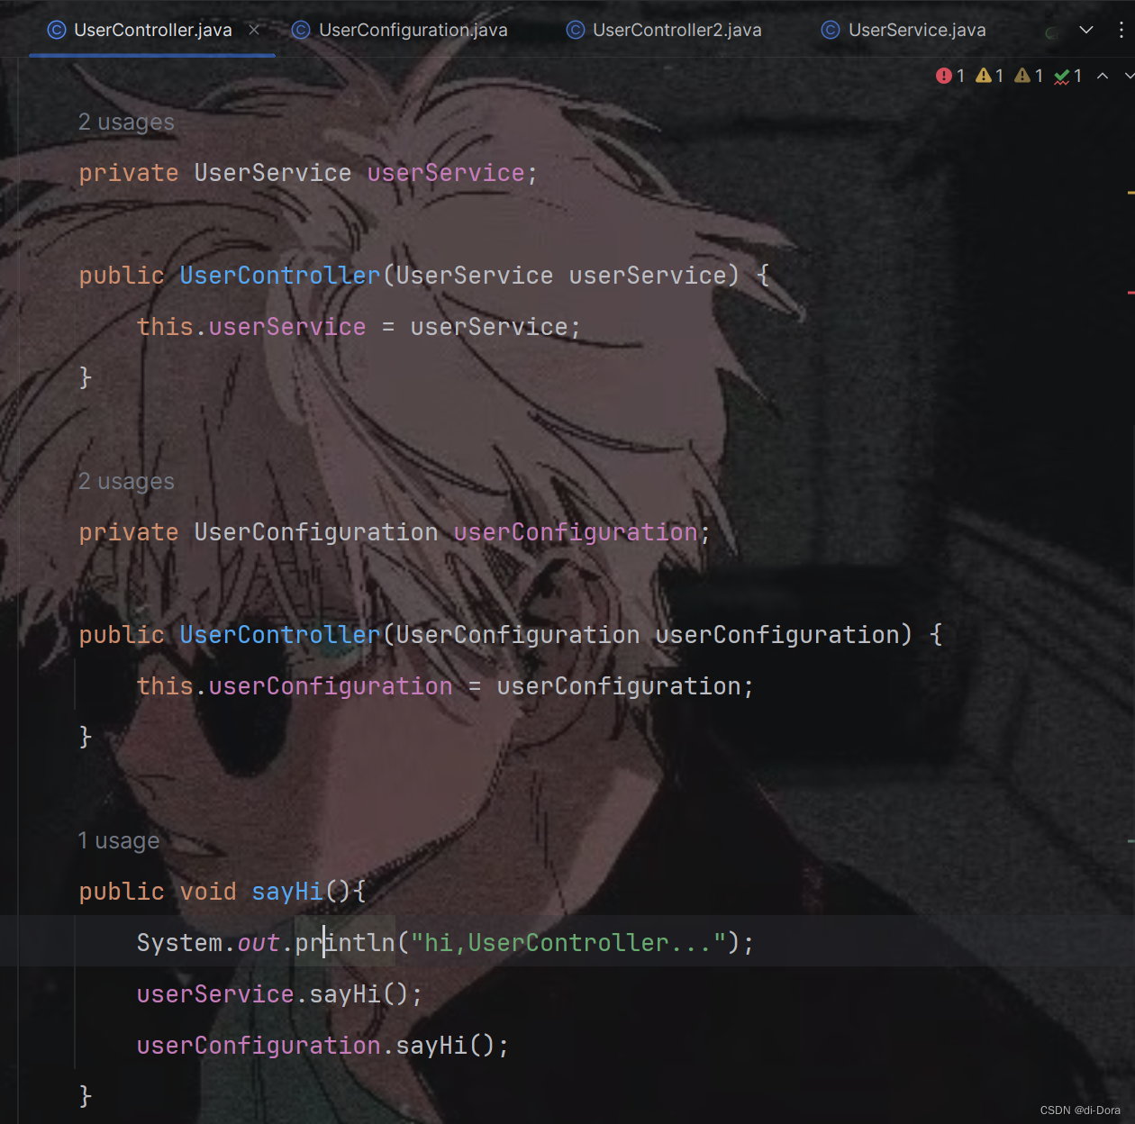The width and height of the screenshot is (1135, 1124).
Task: Click the class icon on UserConfiguration.java tab
Action: click(301, 30)
